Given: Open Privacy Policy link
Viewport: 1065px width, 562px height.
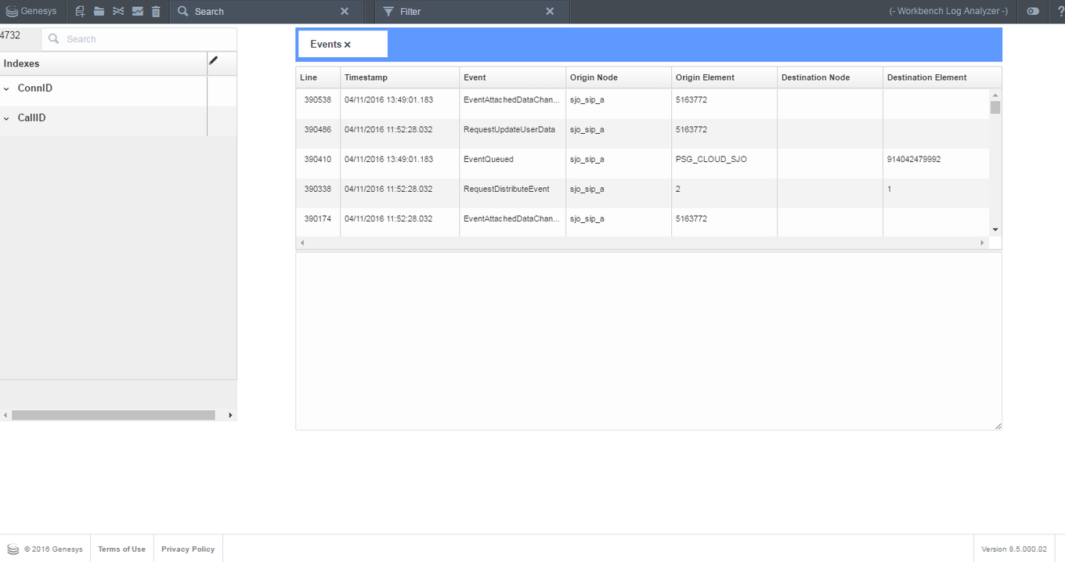Looking at the screenshot, I should [188, 549].
